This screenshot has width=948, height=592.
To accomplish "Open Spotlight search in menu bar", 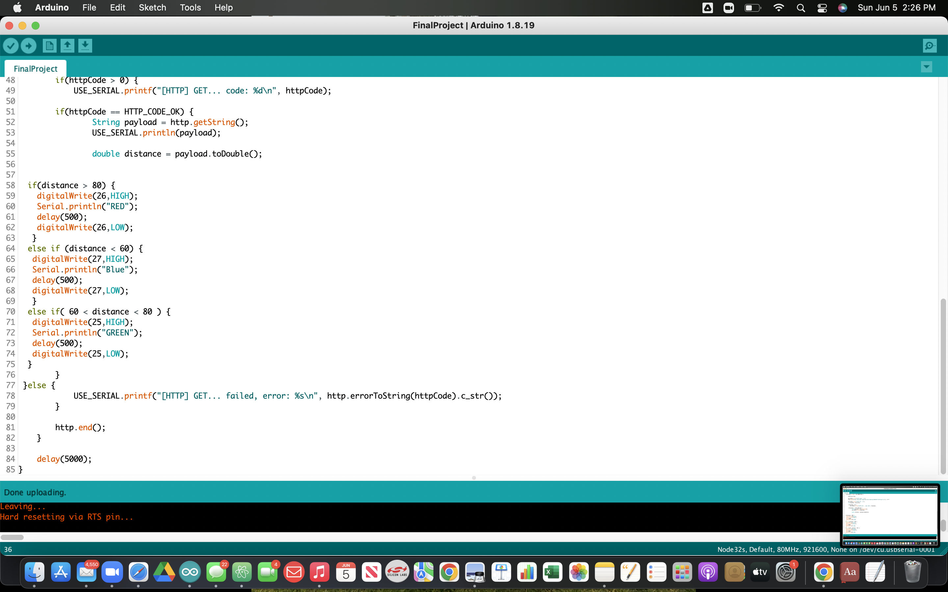I will point(801,8).
